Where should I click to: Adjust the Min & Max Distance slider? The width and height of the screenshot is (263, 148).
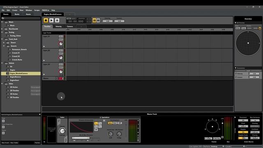click(81, 138)
